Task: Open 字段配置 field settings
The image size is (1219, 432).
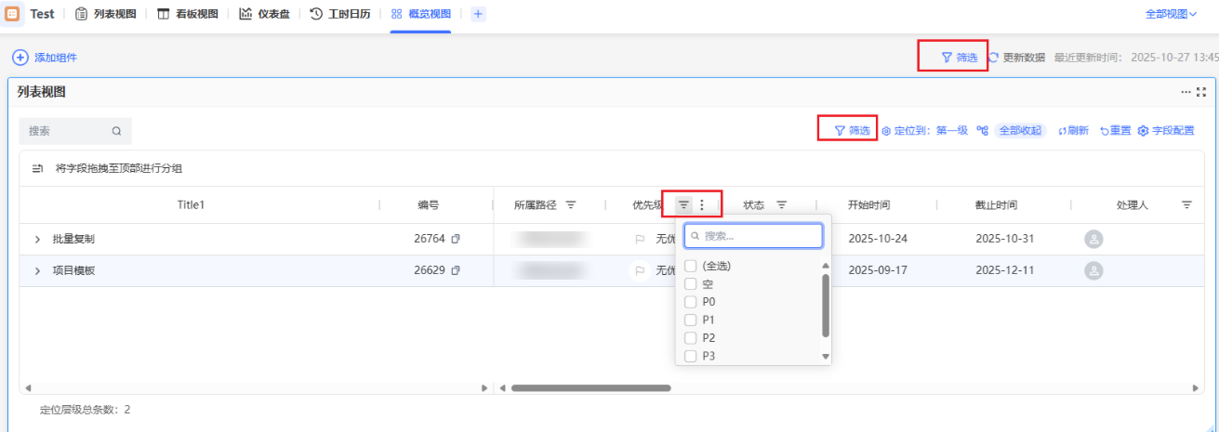Action: click(1166, 131)
